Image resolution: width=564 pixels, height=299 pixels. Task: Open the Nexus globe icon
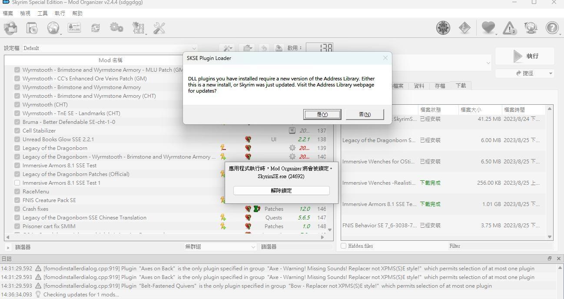pyautogui.click(x=53, y=28)
